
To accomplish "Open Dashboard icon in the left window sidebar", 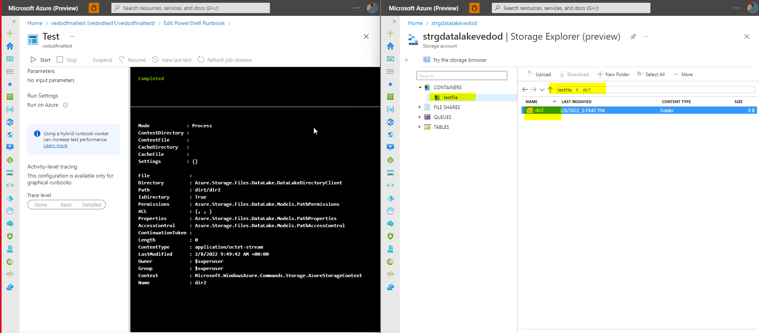I will 10,59.
